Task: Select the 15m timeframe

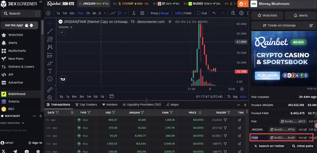Action: point(80,13)
